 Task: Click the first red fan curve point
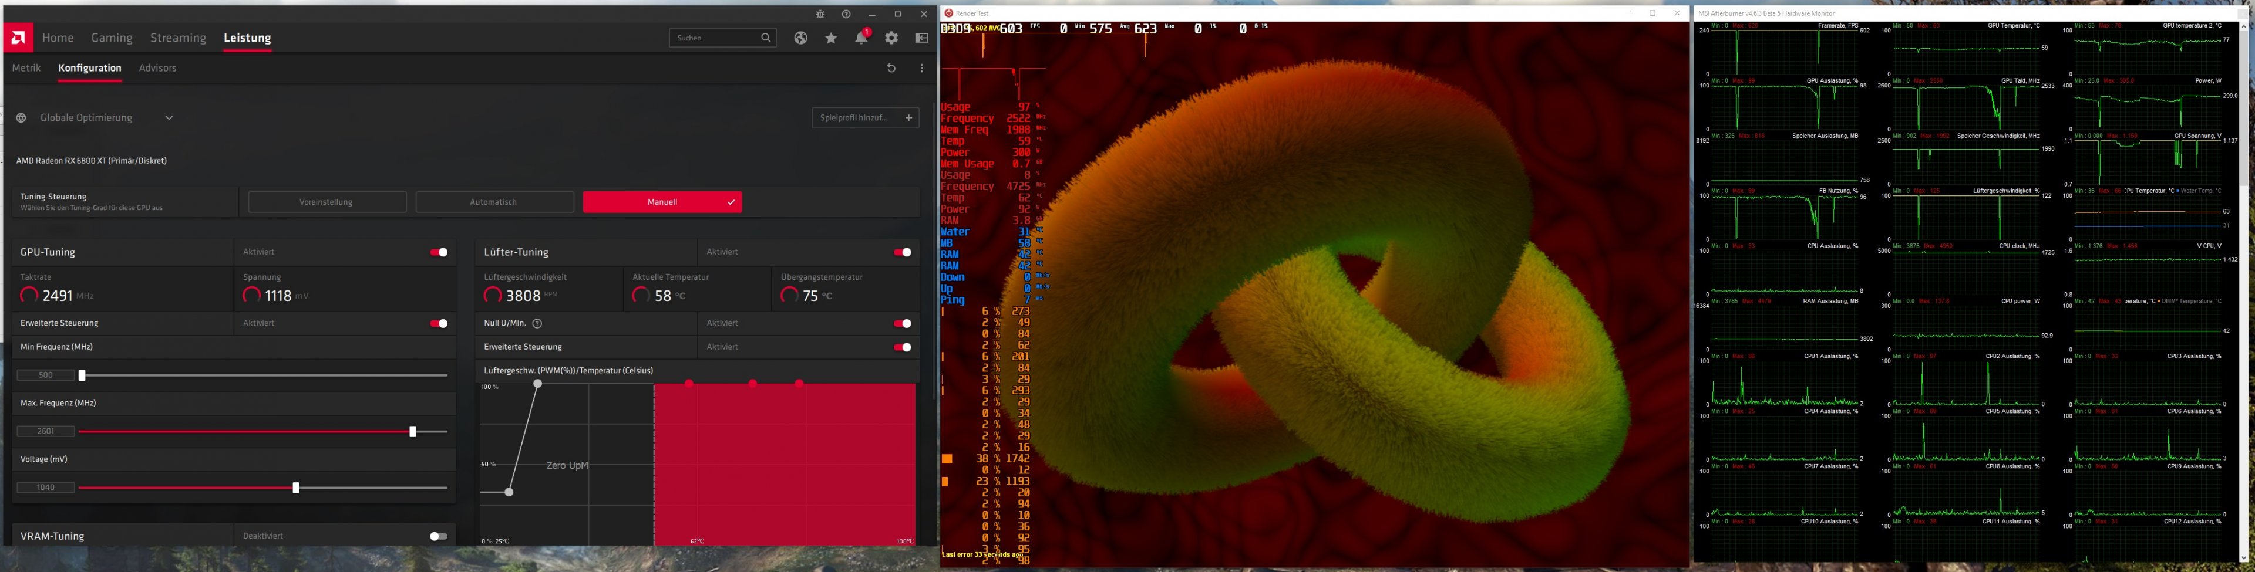tap(690, 384)
